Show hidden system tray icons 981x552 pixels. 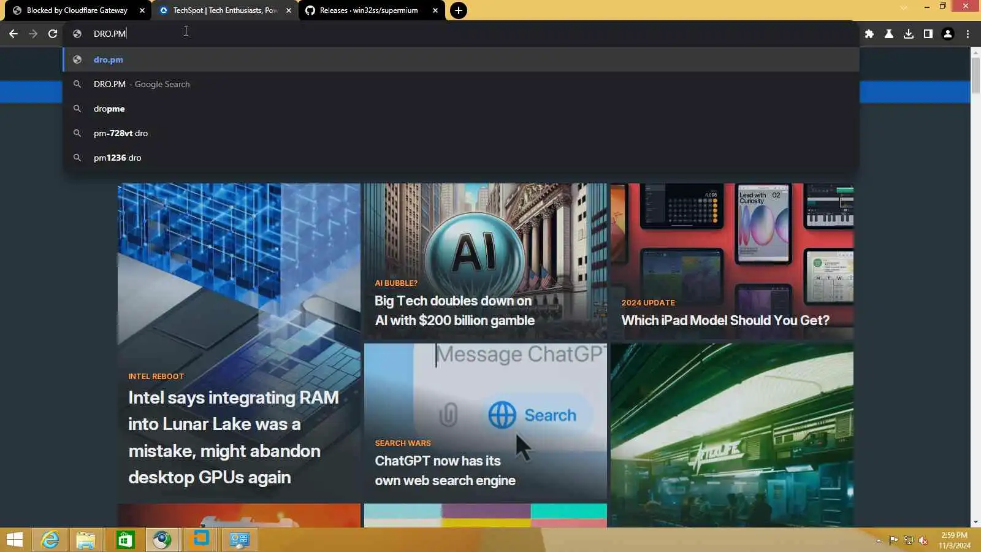[879, 540]
